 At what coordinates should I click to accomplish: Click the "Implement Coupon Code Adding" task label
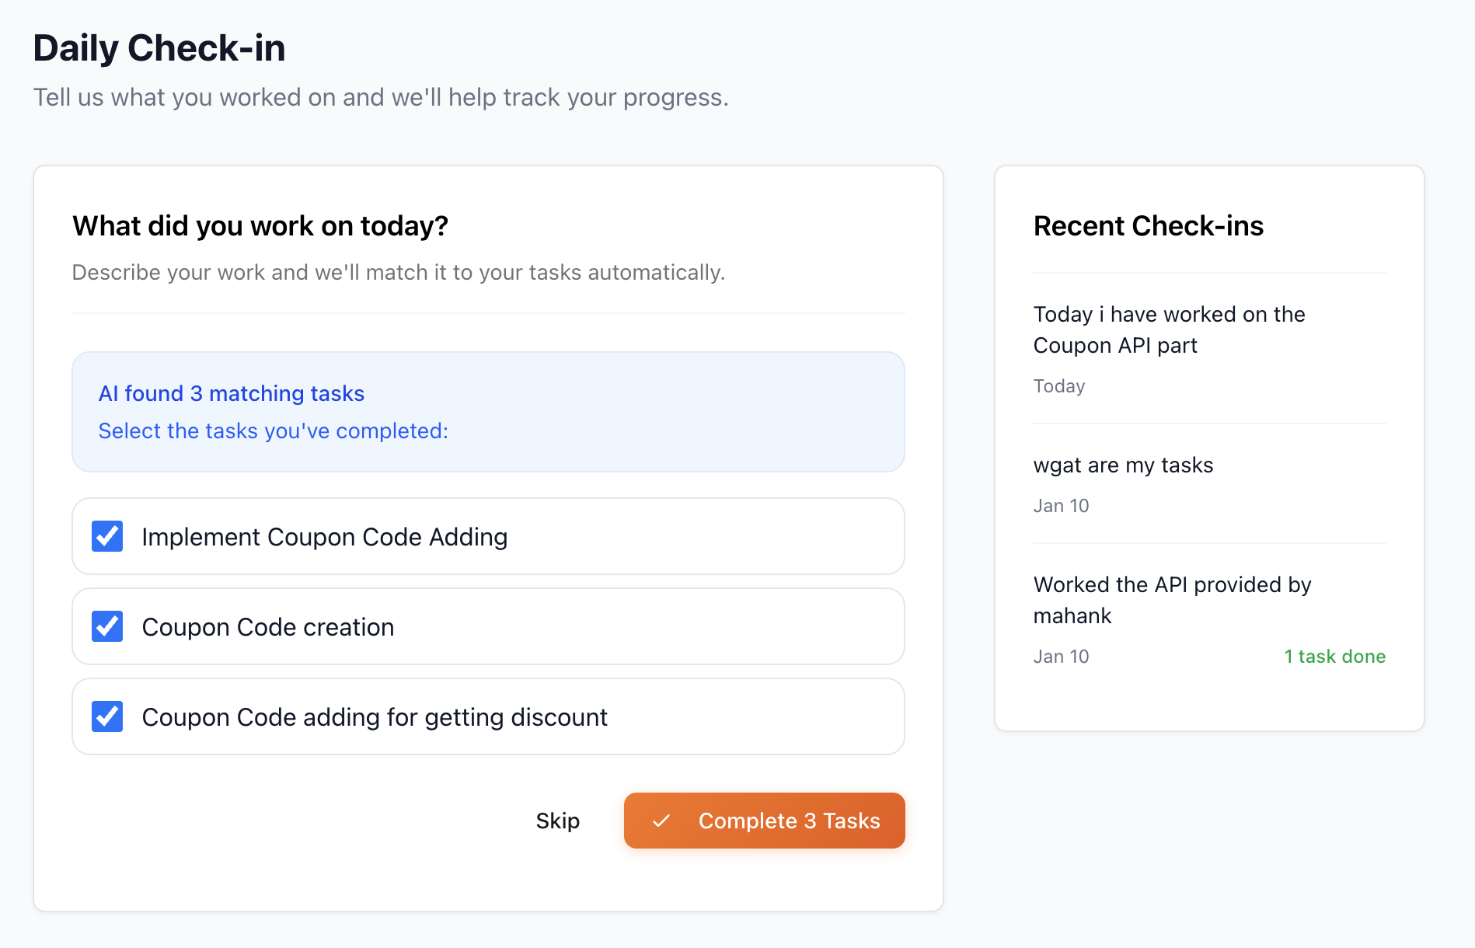pyautogui.click(x=325, y=537)
